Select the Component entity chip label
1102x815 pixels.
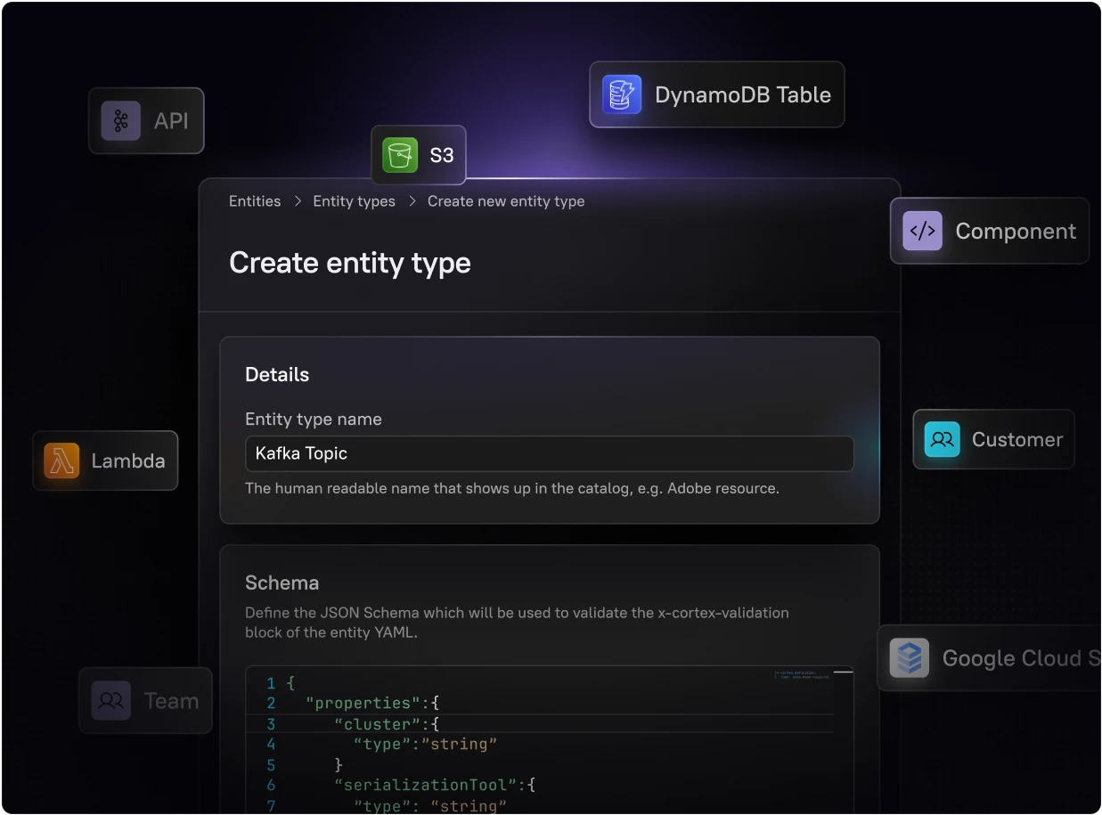[1015, 232]
